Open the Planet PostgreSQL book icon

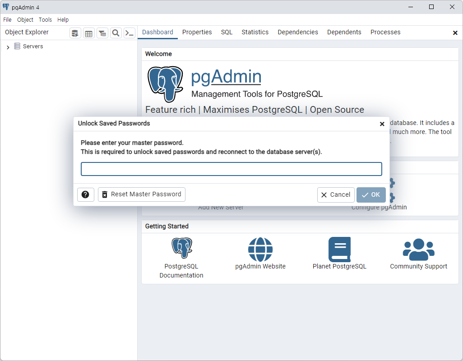coord(339,250)
